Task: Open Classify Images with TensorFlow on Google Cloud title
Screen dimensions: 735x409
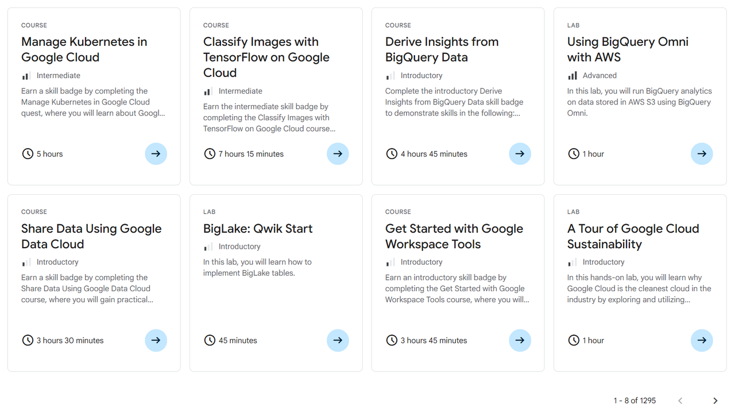Action: click(x=266, y=57)
